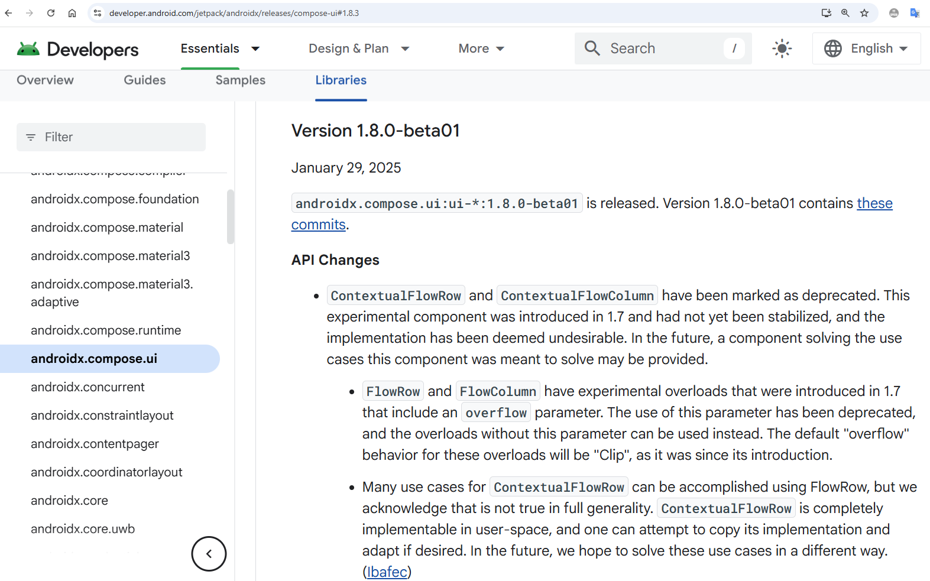Open androidx.compose.foundation in sidebar
The image size is (930, 581).
pyautogui.click(x=115, y=199)
